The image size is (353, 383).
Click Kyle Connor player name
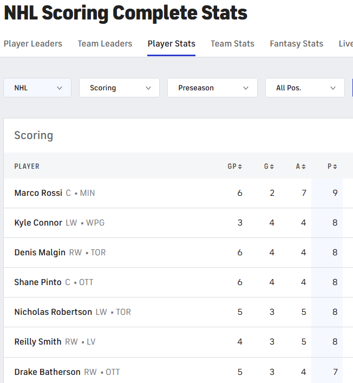(x=38, y=223)
